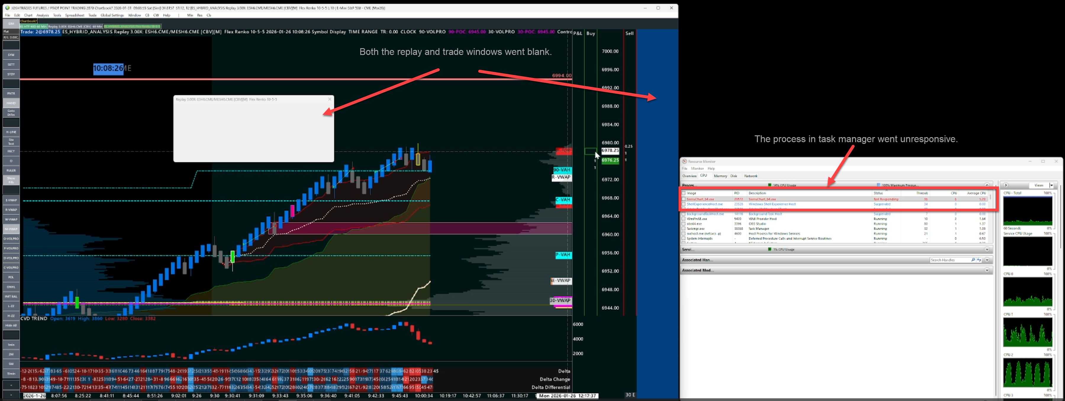Viewport: 1065px width, 401px height.
Task: Open the Analysis menu
Action: (x=43, y=15)
